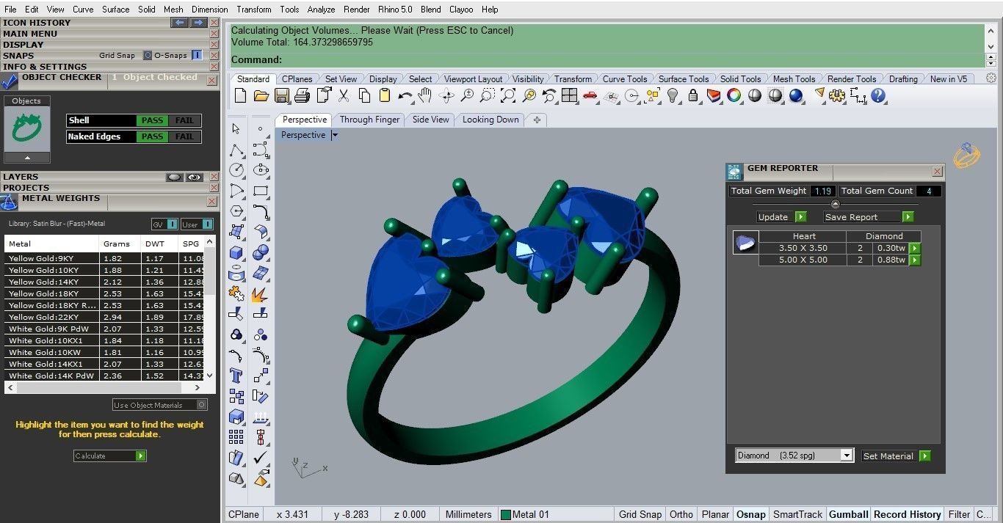Click the Explode orange burst icon
Viewport: 1003px width, 523px height.
261,294
